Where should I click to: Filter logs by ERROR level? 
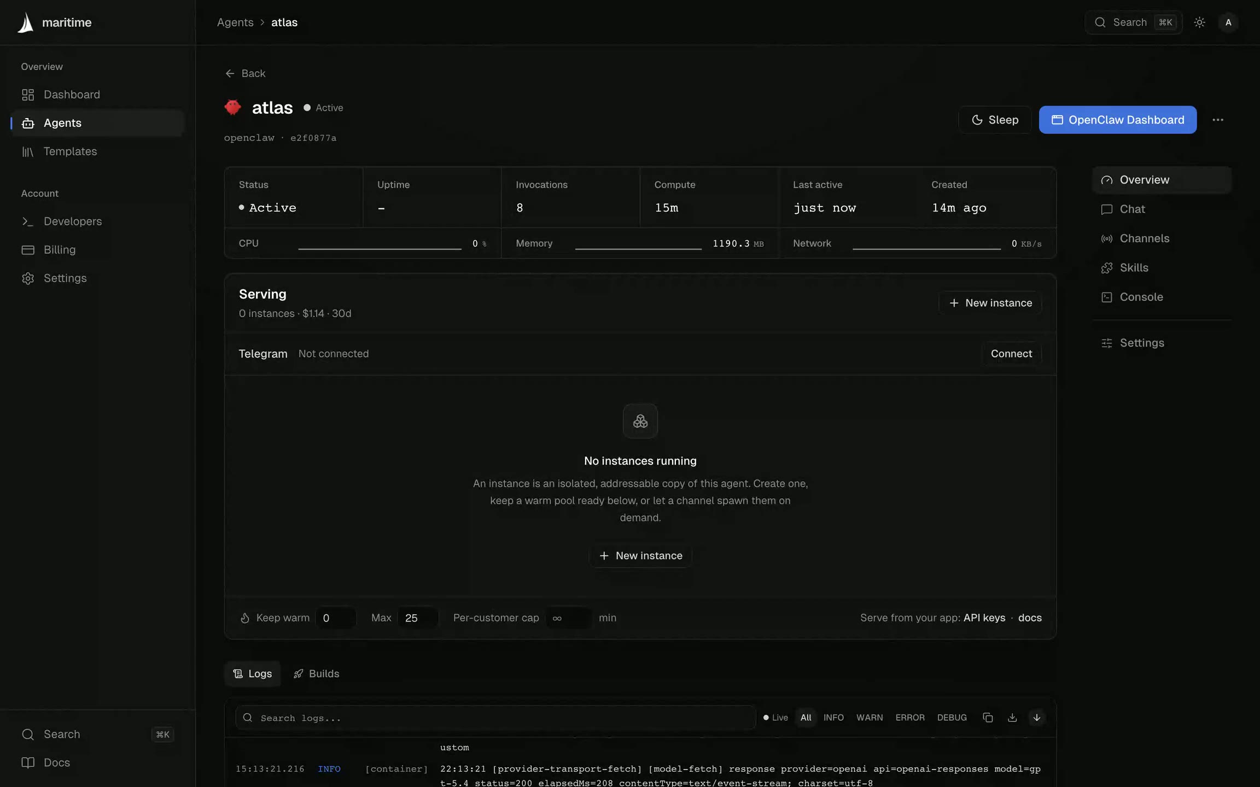pos(910,718)
